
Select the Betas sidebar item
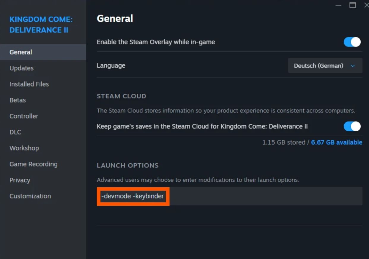pyautogui.click(x=18, y=100)
